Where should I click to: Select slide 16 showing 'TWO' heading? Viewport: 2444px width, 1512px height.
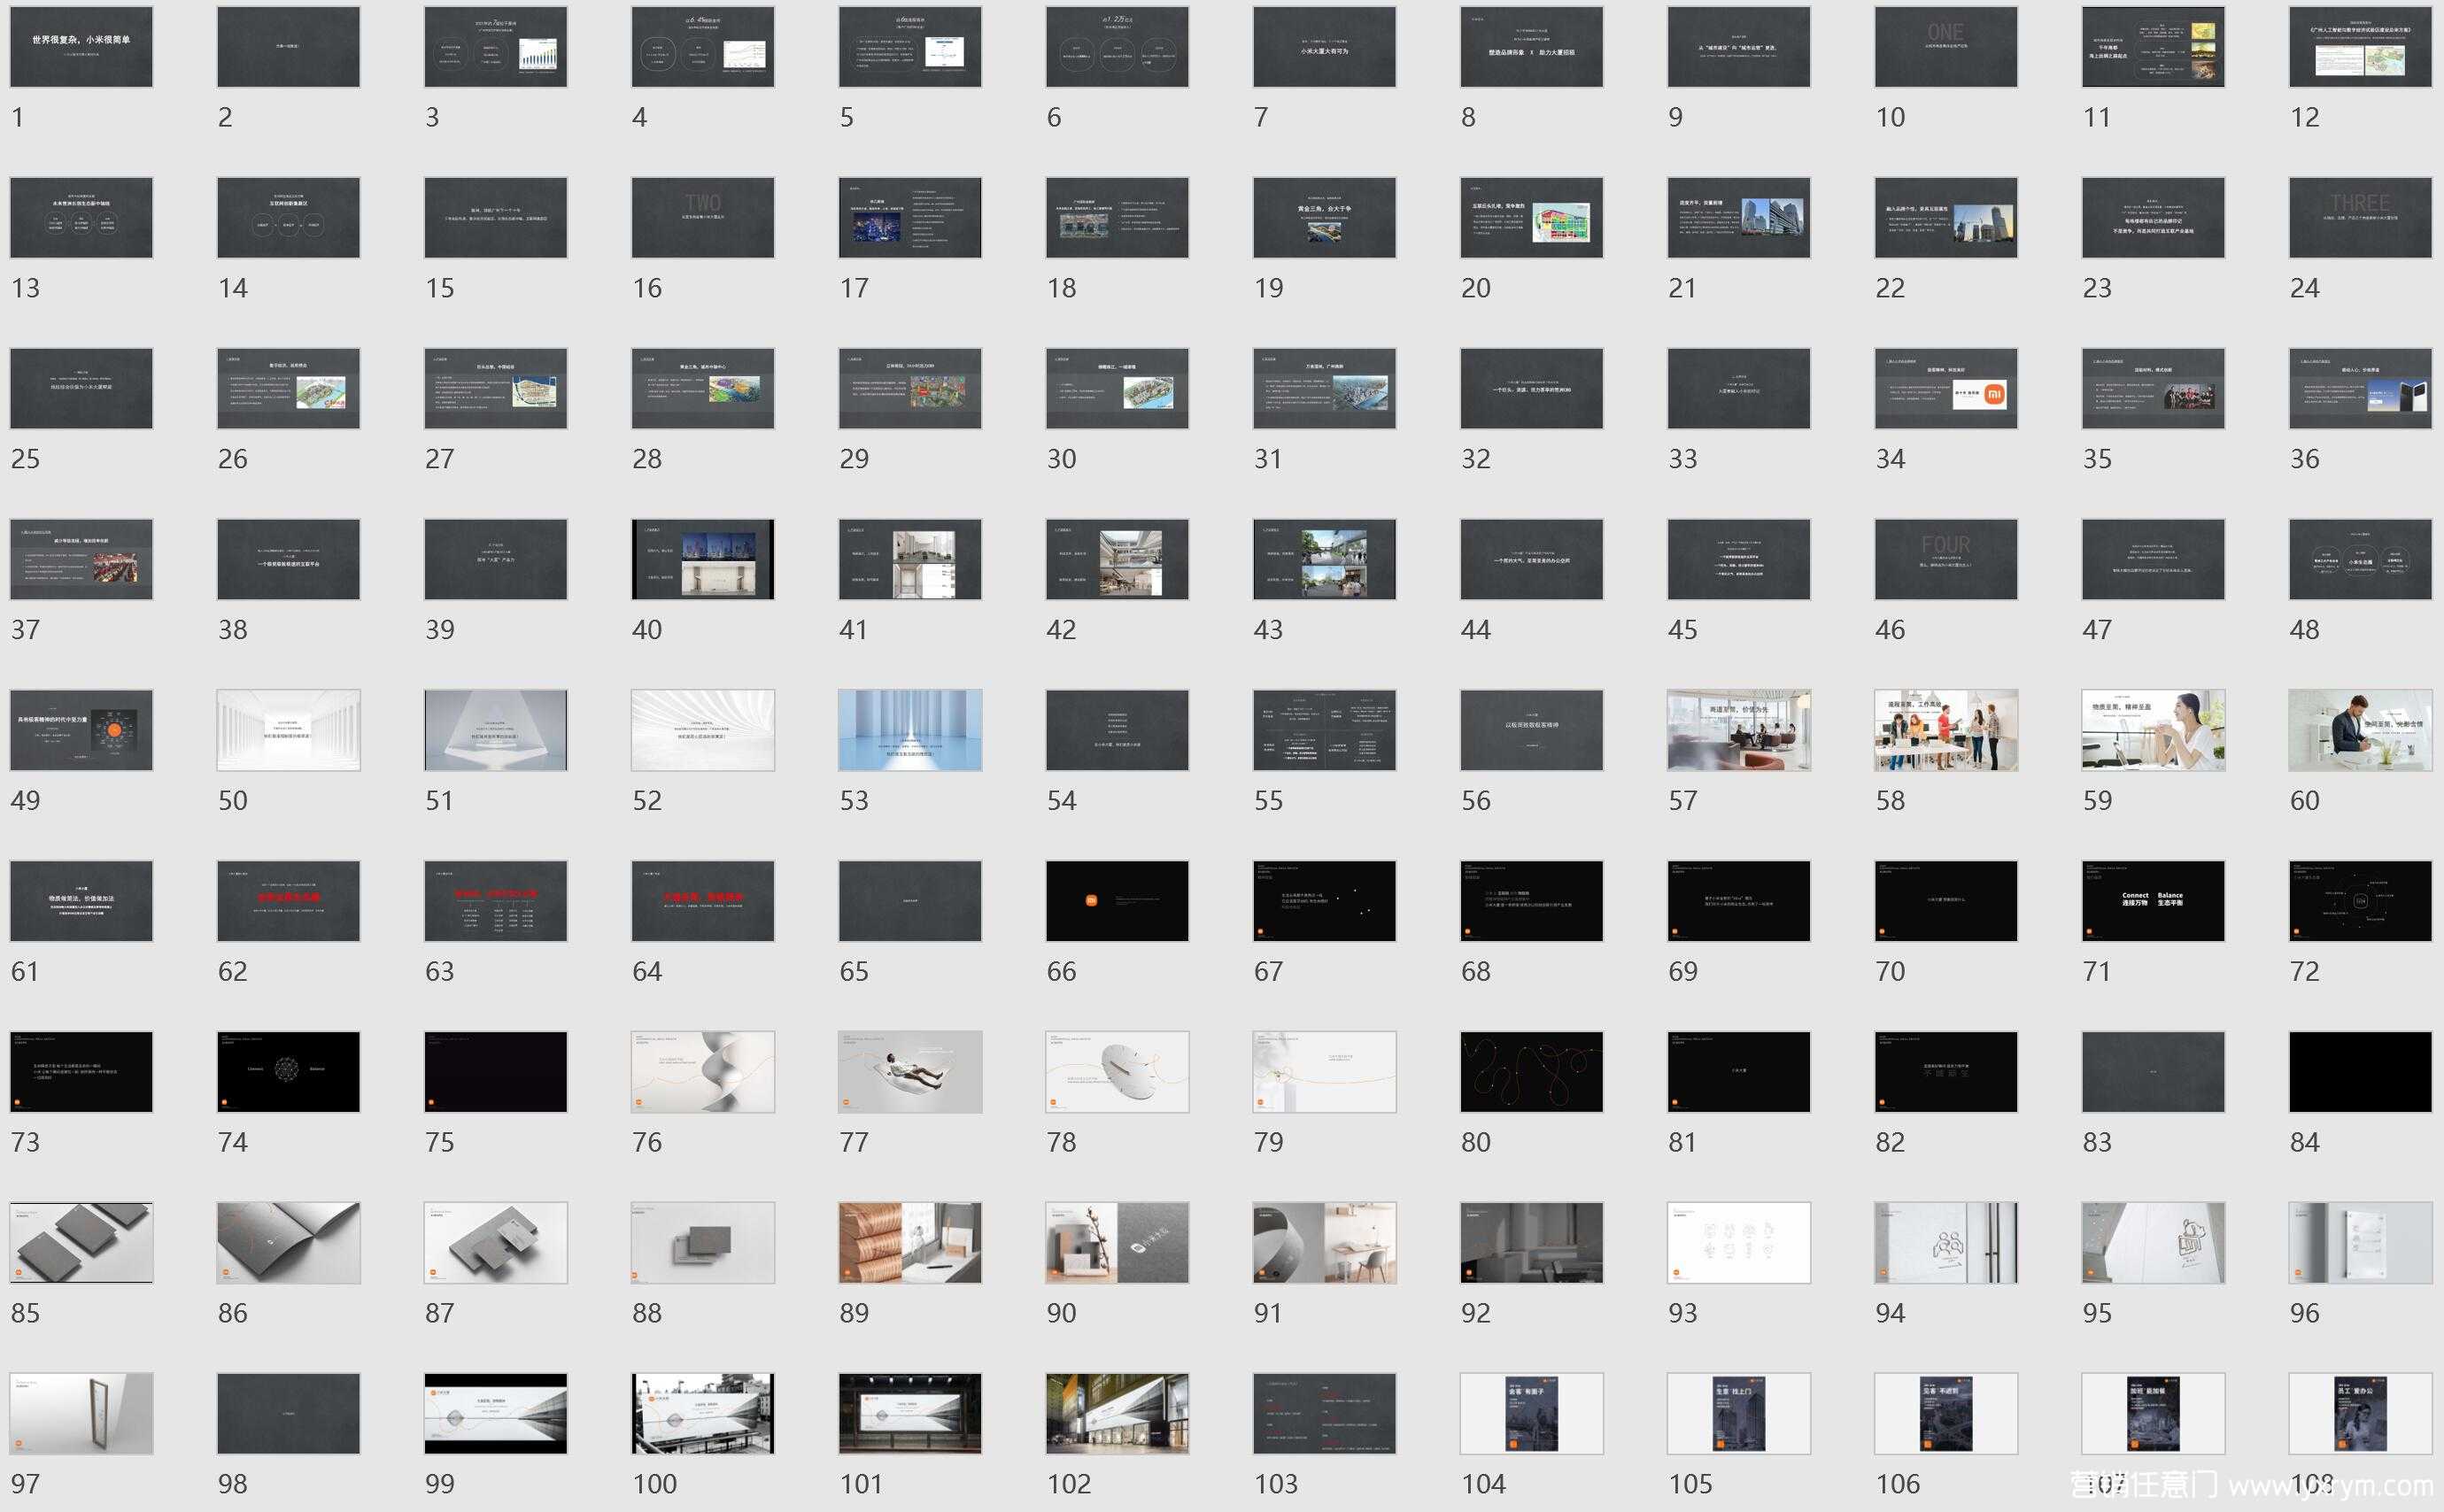click(x=702, y=218)
